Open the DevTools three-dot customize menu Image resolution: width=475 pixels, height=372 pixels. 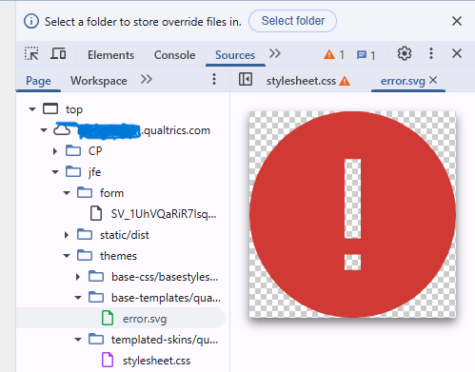431,53
